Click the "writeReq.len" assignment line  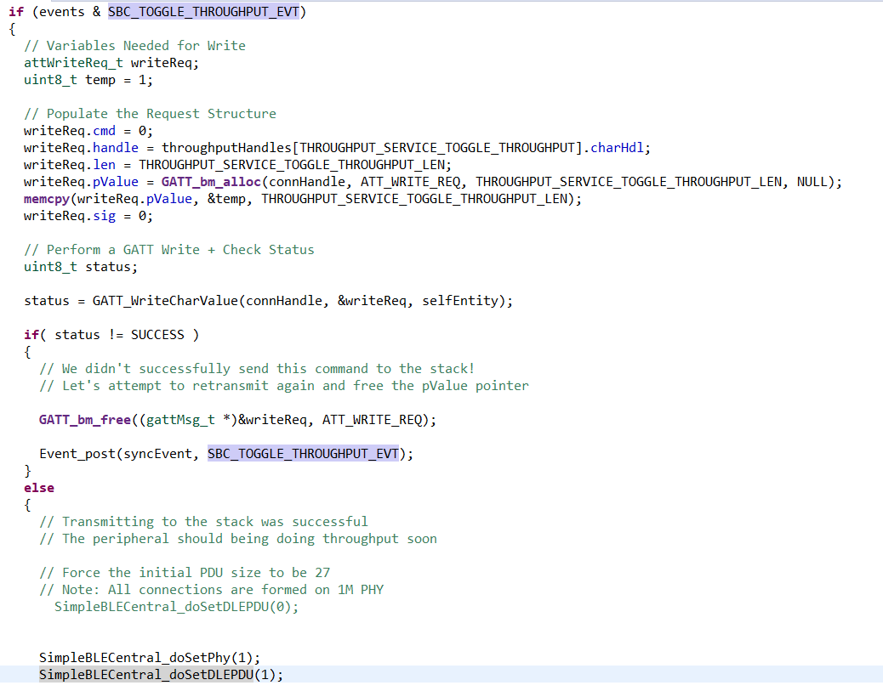point(237,165)
